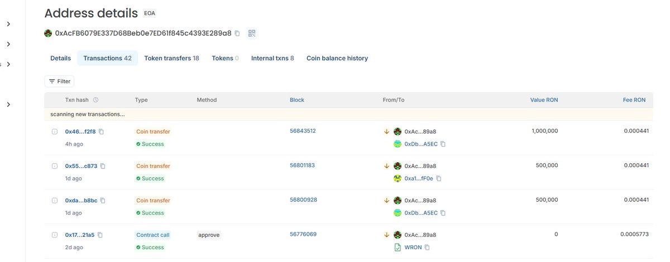Sort by Fee RON column header

(634, 100)
